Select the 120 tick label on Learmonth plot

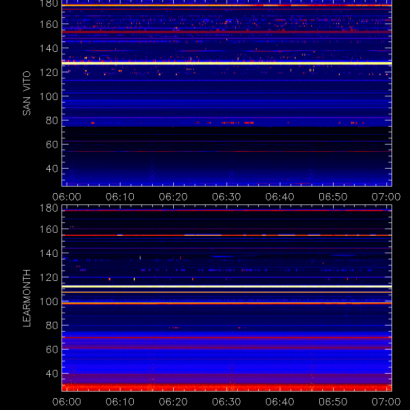49,277
